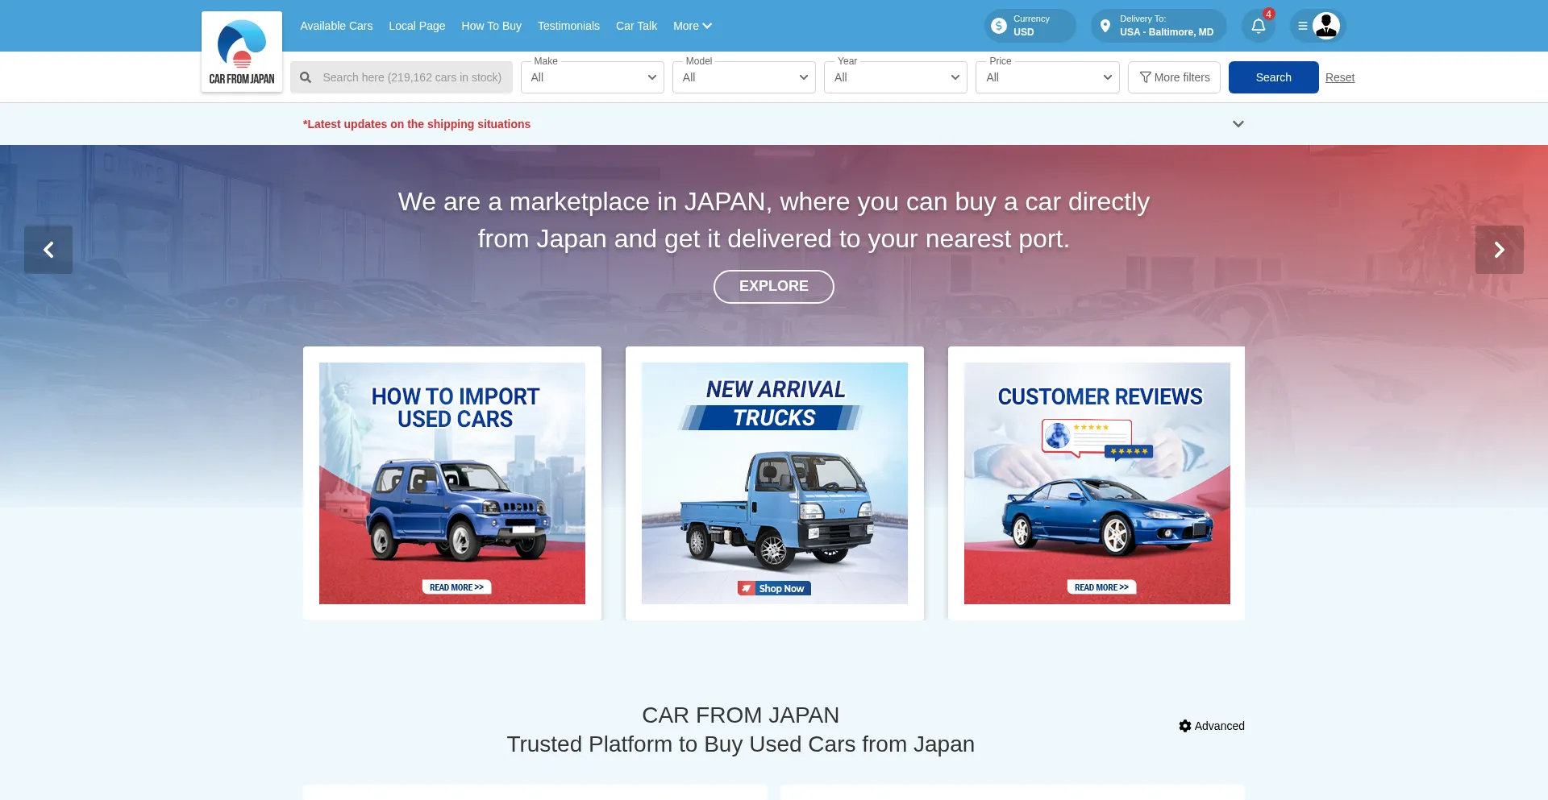
Task: Click the Advanced text label
Action: [x=1219, y=726]
